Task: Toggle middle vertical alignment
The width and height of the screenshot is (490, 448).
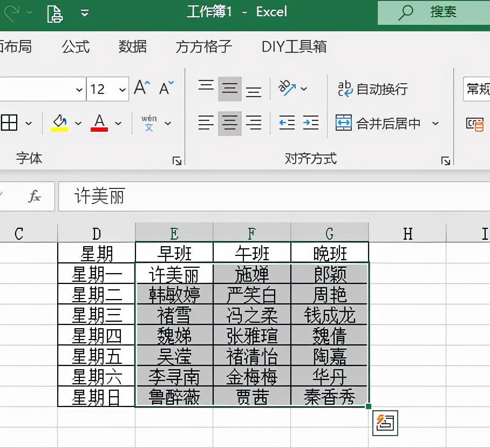Action: point(229,88)
